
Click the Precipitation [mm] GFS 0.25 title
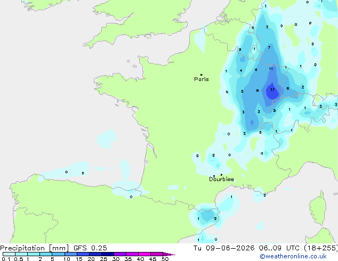tap(53, 248)
